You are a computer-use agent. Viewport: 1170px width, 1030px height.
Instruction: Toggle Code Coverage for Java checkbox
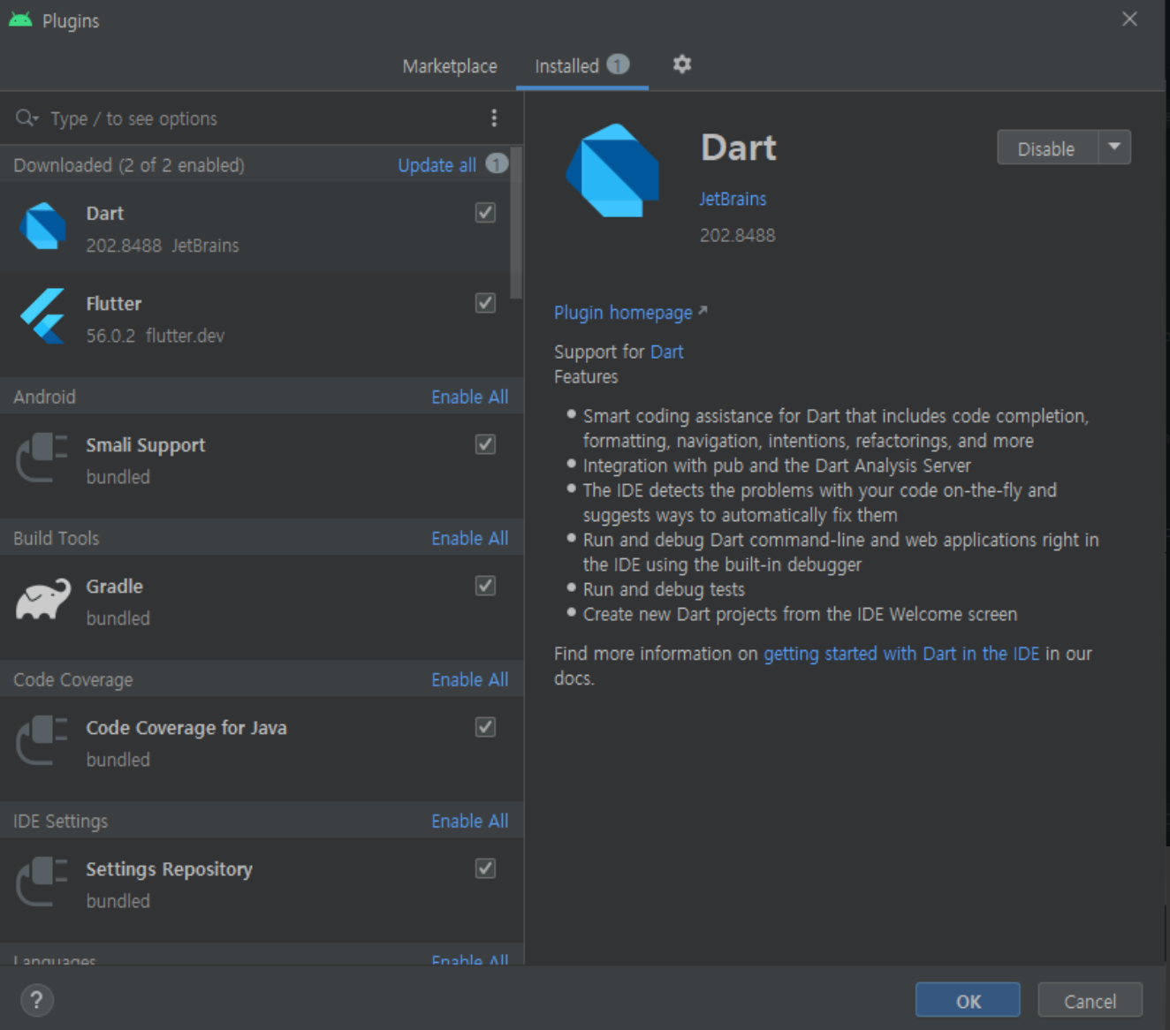click(485, 726)
